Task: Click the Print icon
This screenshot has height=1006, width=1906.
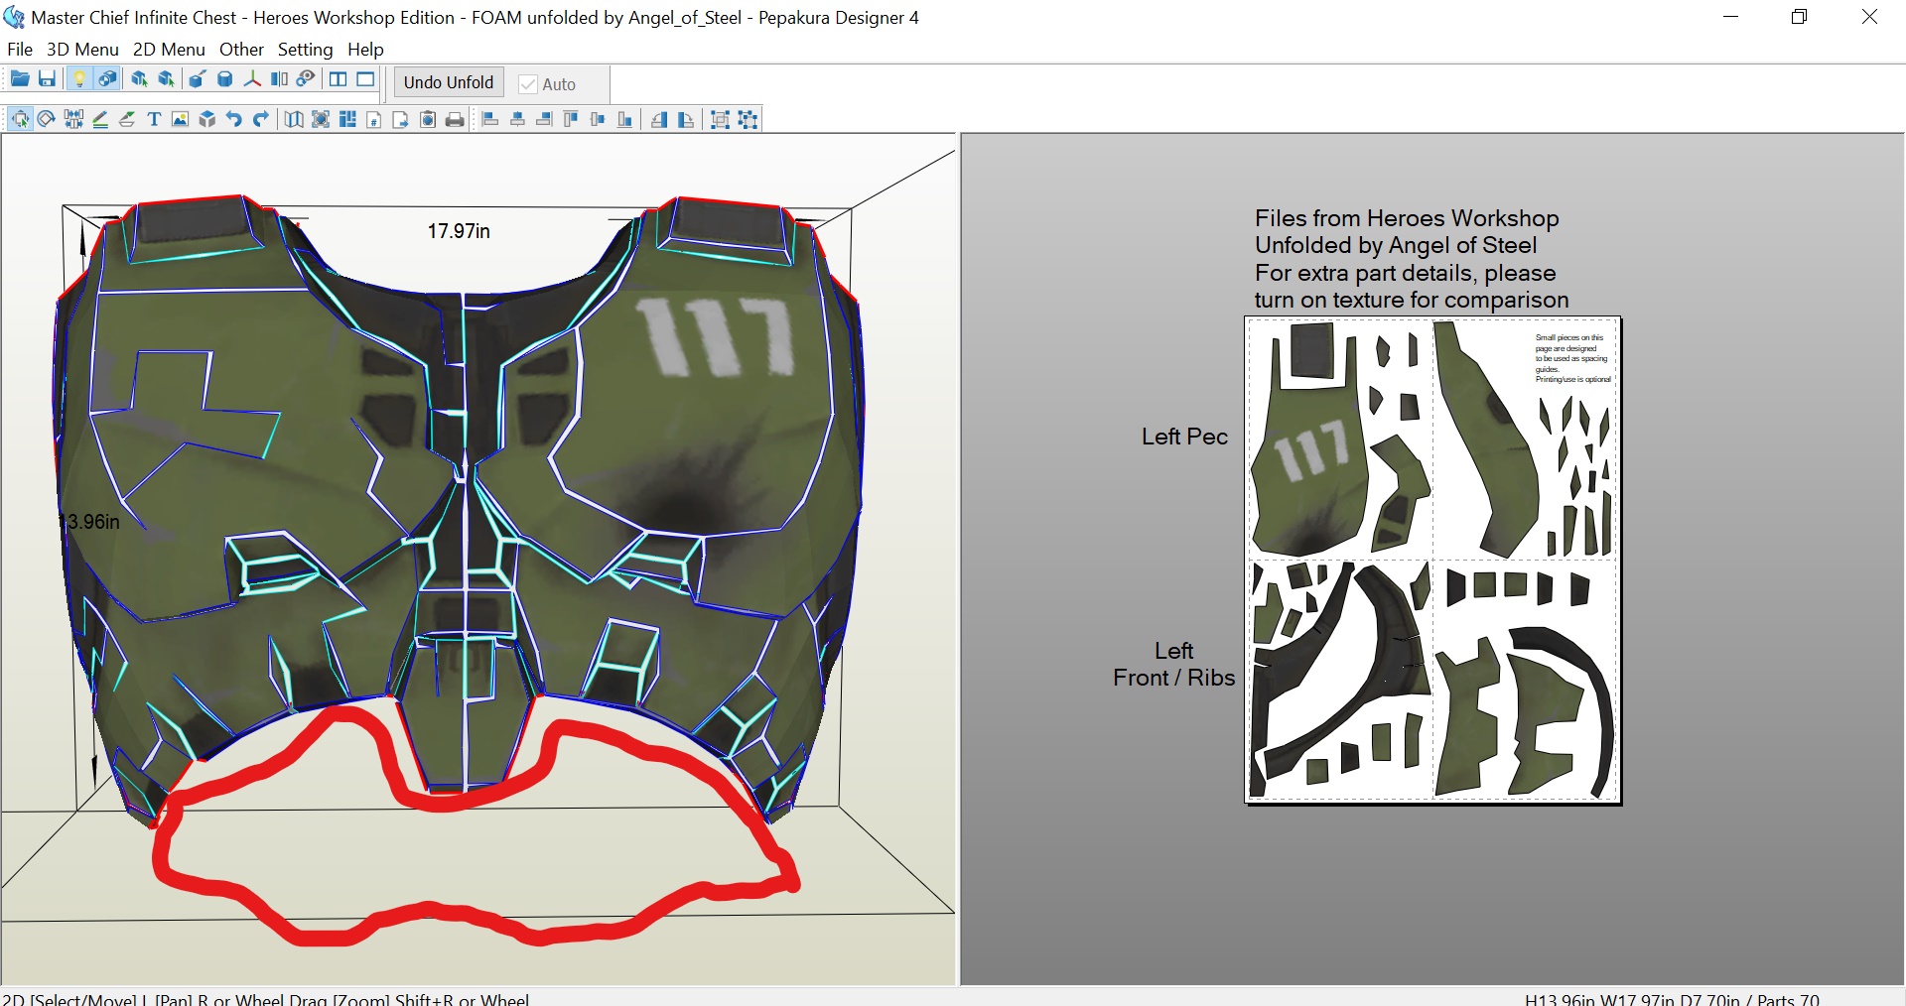Action: (x=455, y=119)
